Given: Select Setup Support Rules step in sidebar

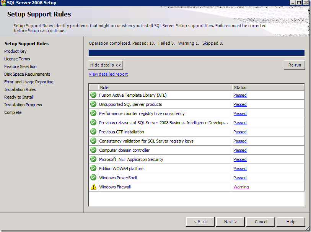Looking at the screenshot, I should [x=26, y=44].
